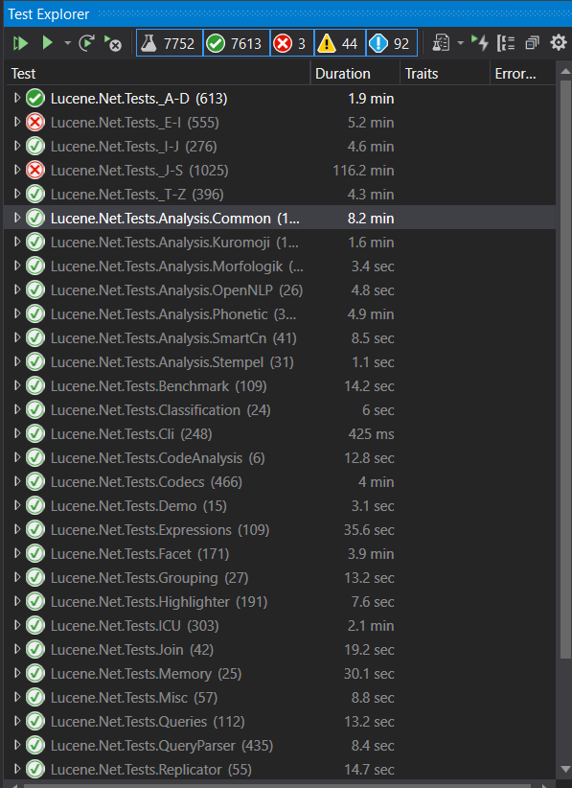Open the playlist dropdown arrow
This screenshot has width=572, height=788.
point(460,43)
